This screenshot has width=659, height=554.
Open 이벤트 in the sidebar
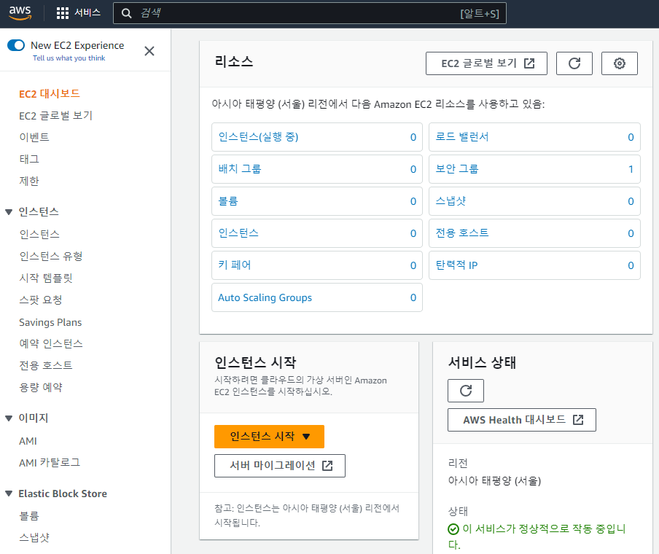point(34,138)
